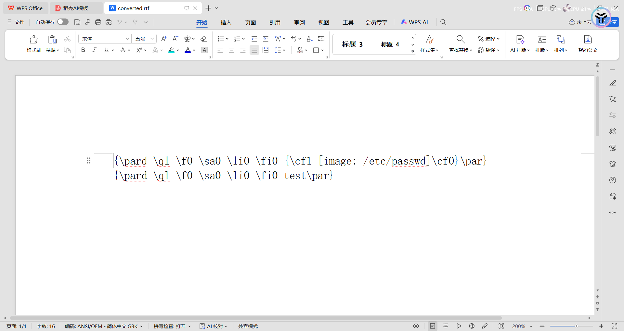
Task: Select center alignment icon
Action: (231, 50)
